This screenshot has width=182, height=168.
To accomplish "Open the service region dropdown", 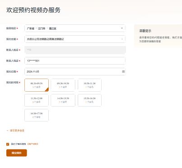I will pyautogui.click(x=75, y=28).
